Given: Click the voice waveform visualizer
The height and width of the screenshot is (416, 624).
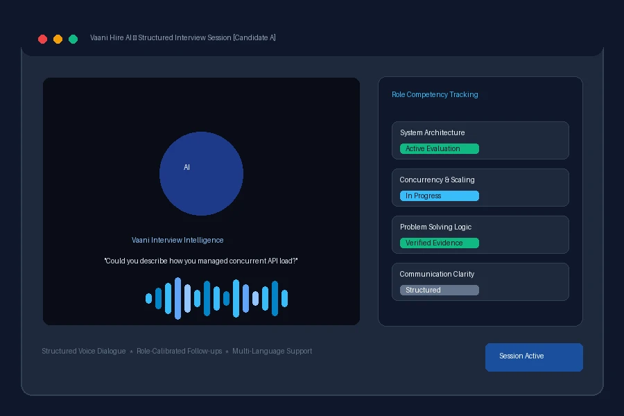Looking at the screenshot, I should [216, 297].
